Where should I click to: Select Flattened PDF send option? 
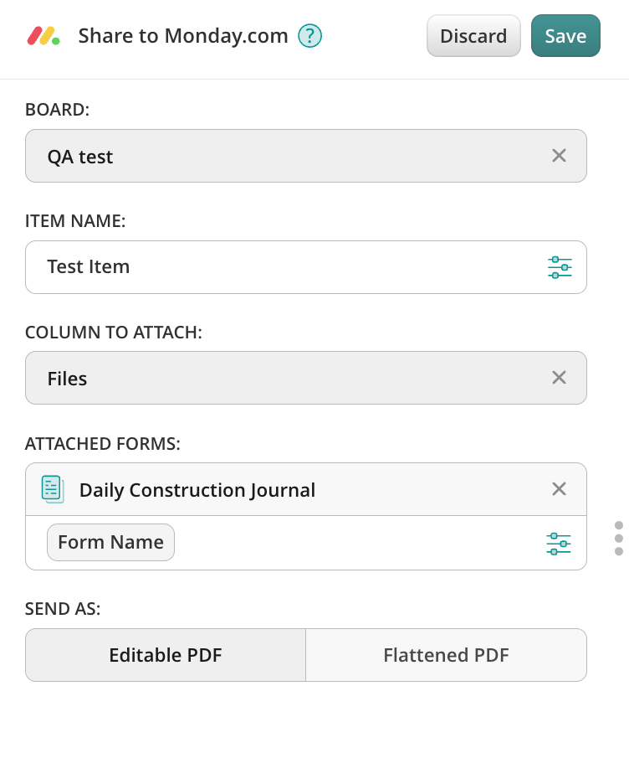[x=446, y=655]
